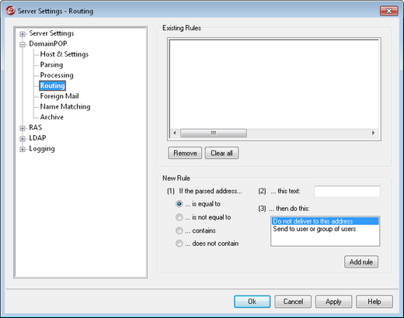
Task: Expand the RAS tree node
Action: pyautogui.click(x=23, y=128)
